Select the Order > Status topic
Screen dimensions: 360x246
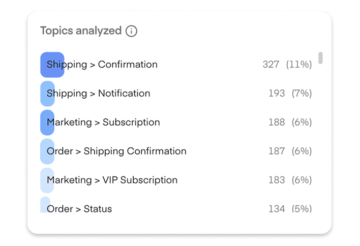[x=79, y=208]
